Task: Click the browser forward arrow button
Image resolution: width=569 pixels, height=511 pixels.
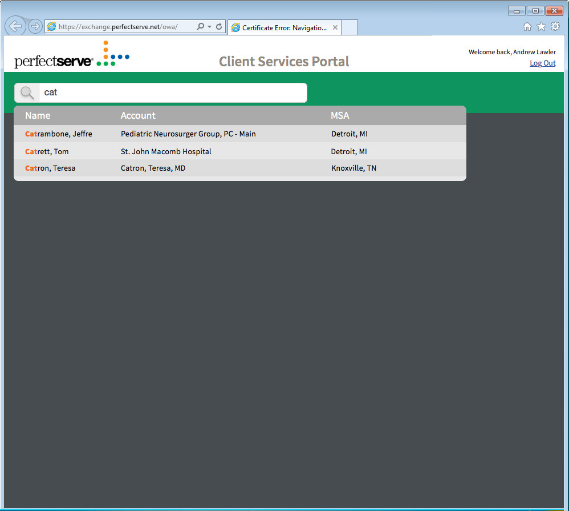Action: [35, 26]
